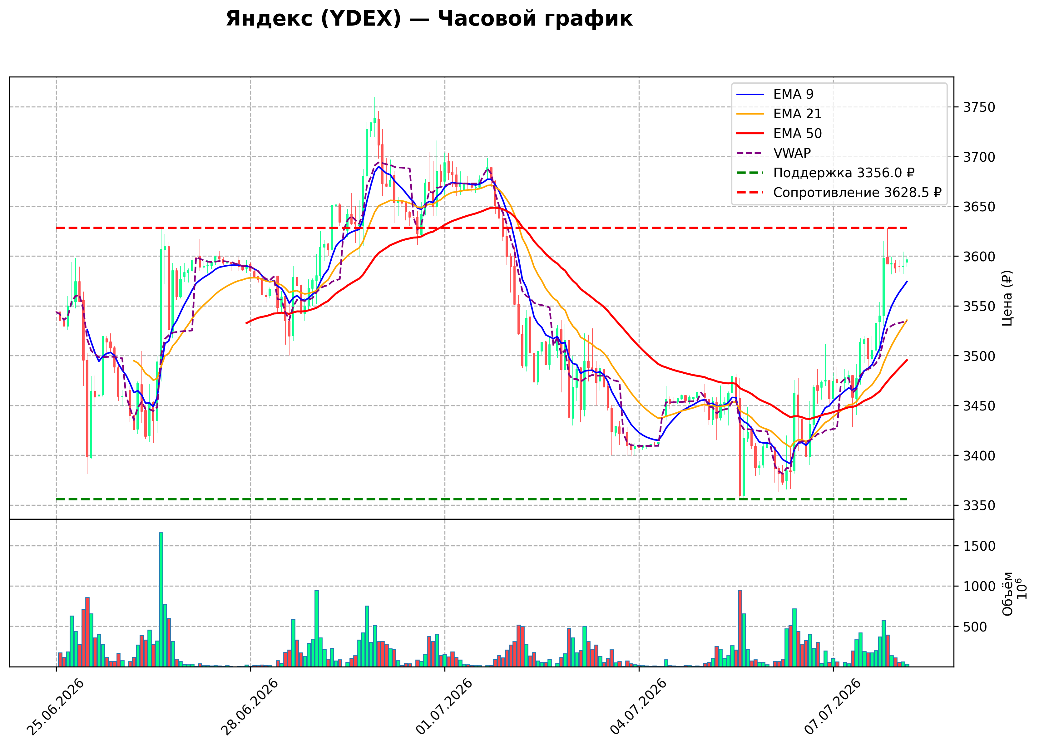Click the 25.06.2026 date label

point(56,707)
